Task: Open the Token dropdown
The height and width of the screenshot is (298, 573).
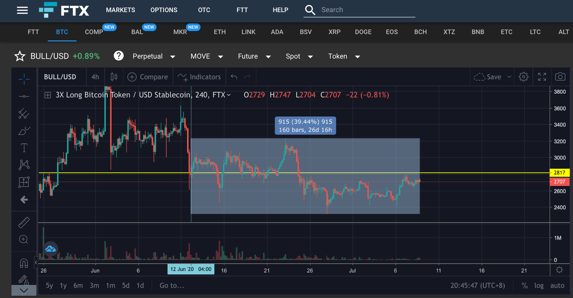Action: pos(344,56)
